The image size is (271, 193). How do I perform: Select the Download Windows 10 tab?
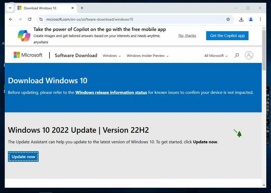click(x=46, y=8)
